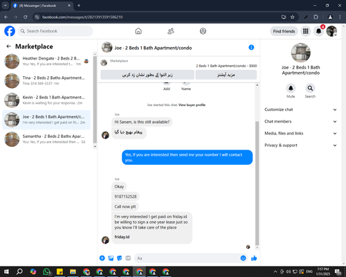Open new browser tab plus button
This screenshot has height=277, width=346.
[x=79, y=6]
